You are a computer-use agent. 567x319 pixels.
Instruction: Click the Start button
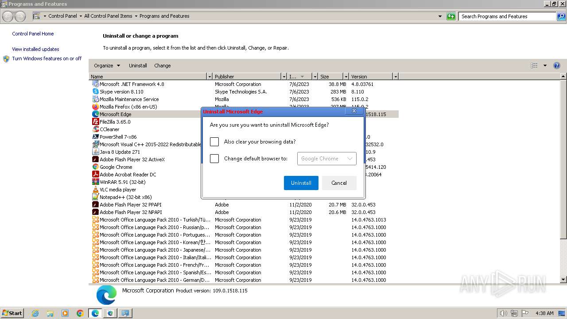[12, 313]
